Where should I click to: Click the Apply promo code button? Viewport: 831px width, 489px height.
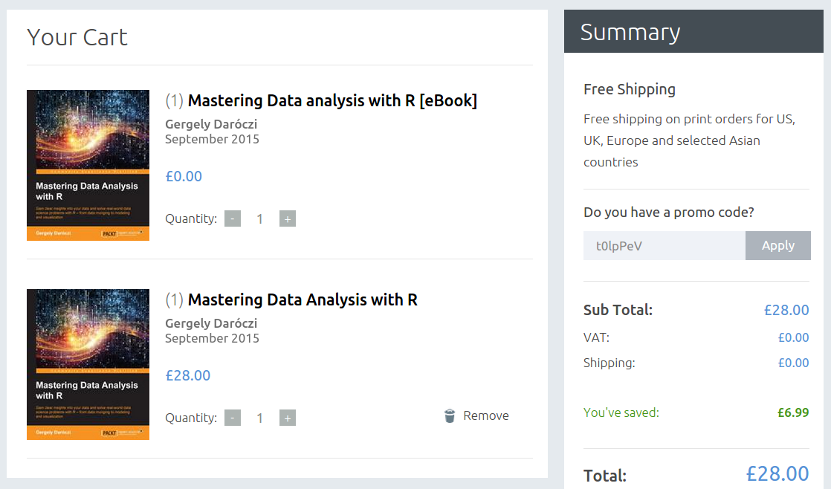tap(778, 245)
